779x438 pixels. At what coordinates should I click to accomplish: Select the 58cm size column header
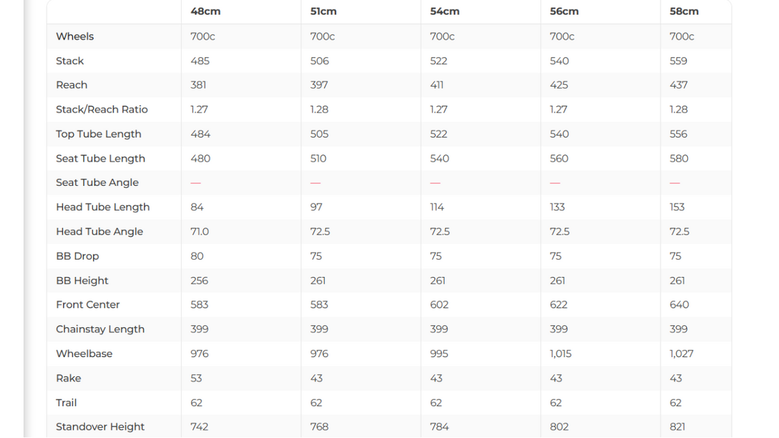[684, 12]
